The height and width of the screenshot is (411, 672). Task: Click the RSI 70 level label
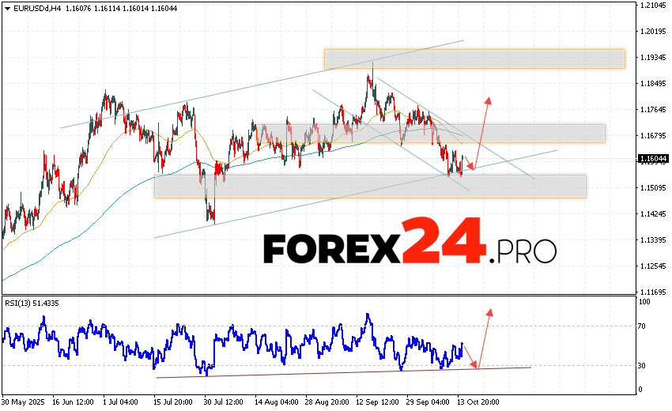[x=644, y=326]
